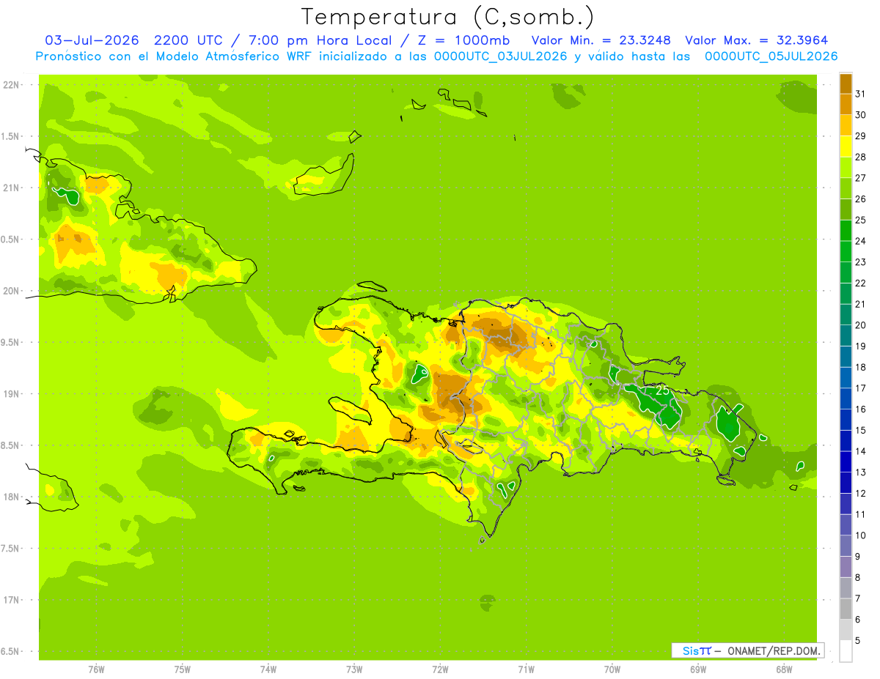Click the color bar label "23"
The width and height of the screenshot is (880, 679).
pyautogui.click(x=861, y=262)
